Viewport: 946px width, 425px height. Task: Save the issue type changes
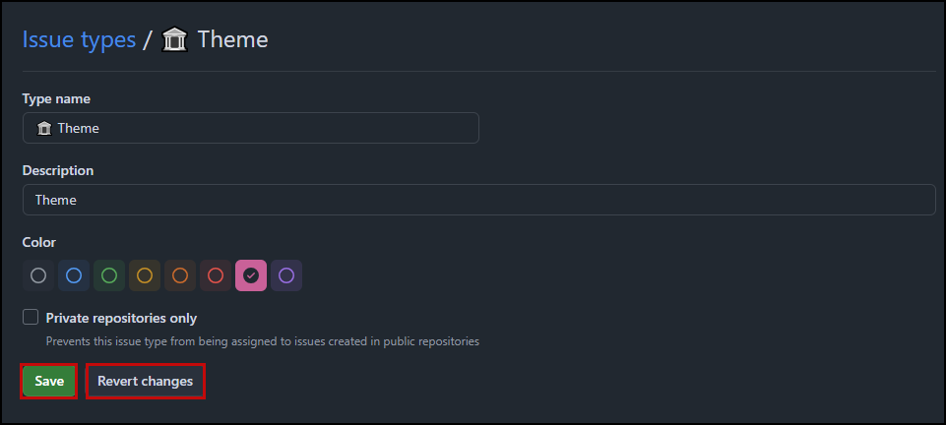(x=49, y=381)
